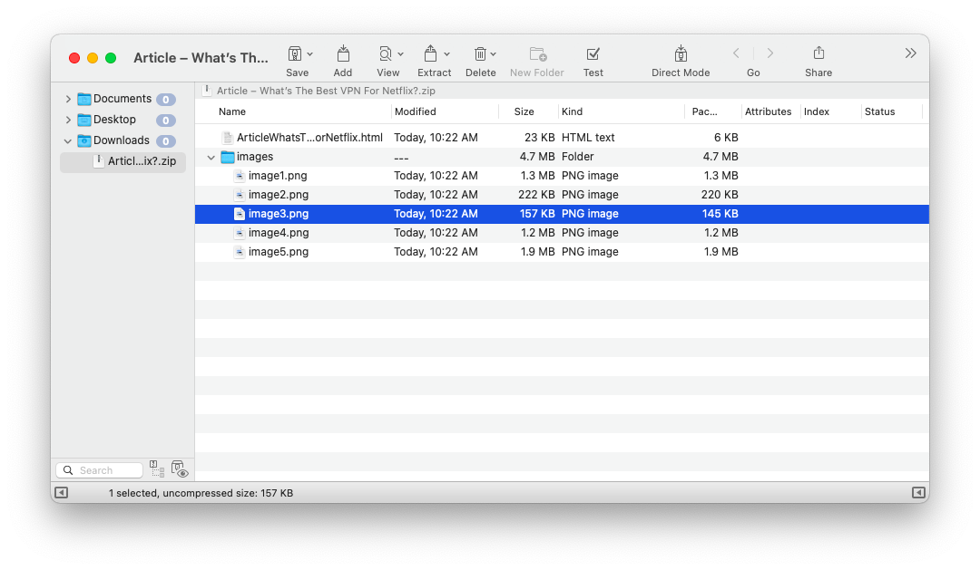Delete the selected item via the trash icon
Viewport: 980px width, 570px height.
pyautogui.click(x=481, y=54)
